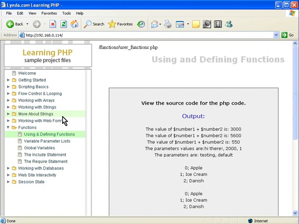Select Using & Defining Functions page
Image resolution: width=299 pixels, height=224 pixels.
coord(50,134)
